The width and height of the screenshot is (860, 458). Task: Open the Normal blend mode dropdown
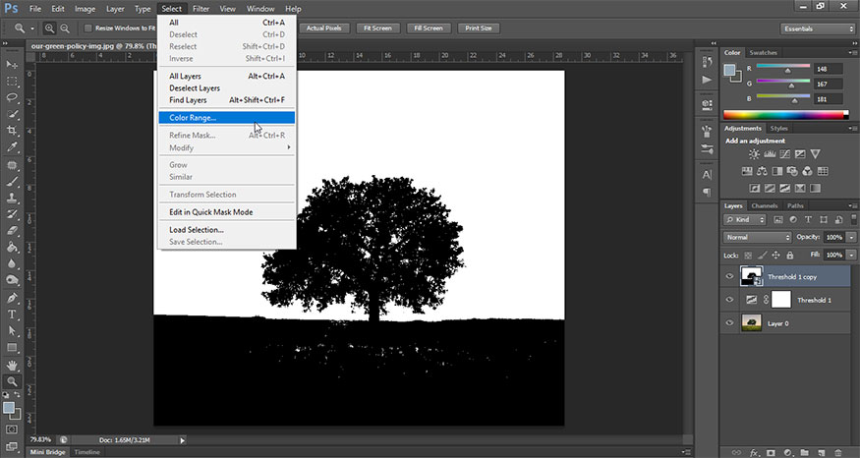tap(757, 238)
